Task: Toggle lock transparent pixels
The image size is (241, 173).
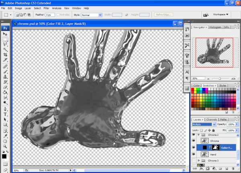Action: pyautogui.click(x=201, y=131)
